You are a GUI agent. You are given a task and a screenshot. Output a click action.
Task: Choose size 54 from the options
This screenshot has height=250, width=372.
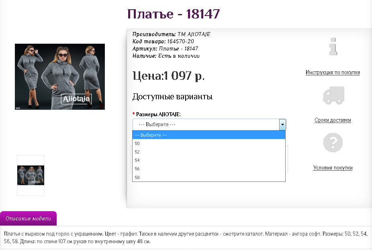tap(208, 160)
